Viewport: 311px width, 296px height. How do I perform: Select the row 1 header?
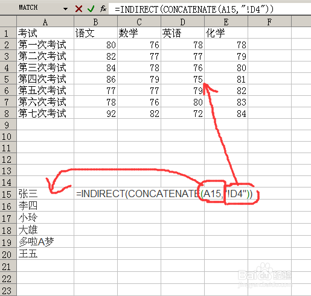(8, 33)
